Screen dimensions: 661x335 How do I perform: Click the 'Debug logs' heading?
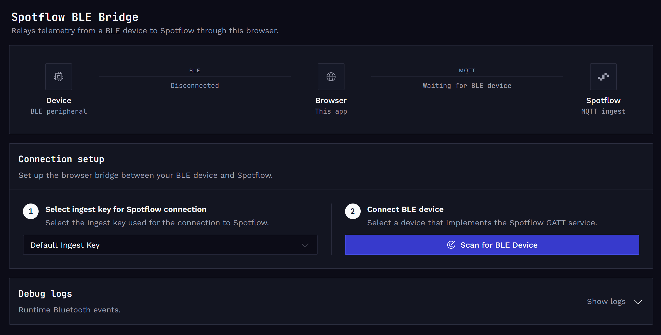tap(45, 294)
